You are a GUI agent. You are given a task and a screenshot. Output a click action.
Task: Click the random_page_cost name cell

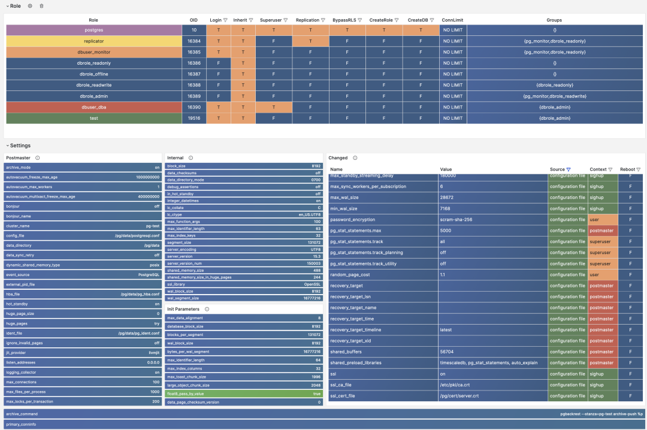[383, 274]
